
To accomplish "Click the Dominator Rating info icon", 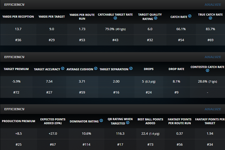I will click(101, 121).
